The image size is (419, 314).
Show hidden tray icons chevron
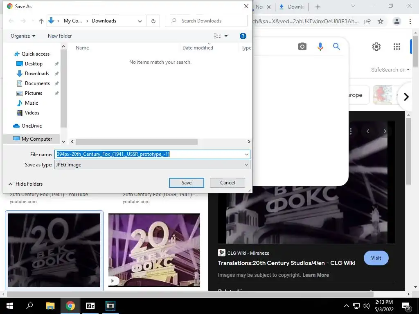346,306
